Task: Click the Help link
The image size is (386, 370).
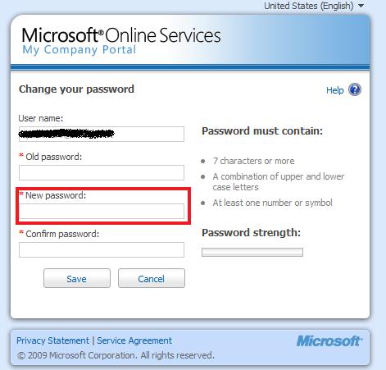Action: [x=334, y=90]
